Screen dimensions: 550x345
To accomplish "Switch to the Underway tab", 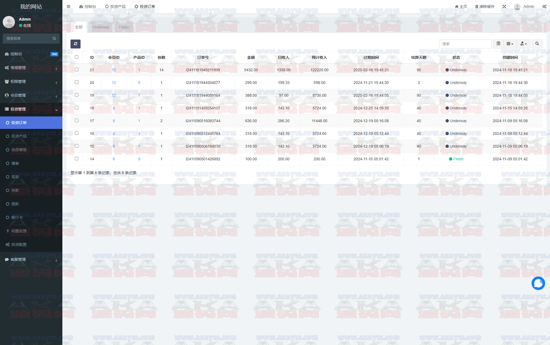I will pyautogui.click(x=101, y=27).
